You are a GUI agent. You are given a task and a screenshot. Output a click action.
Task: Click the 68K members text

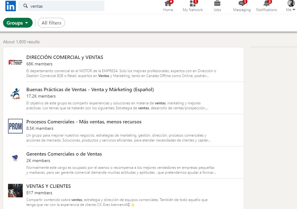(x=39, y=64)
